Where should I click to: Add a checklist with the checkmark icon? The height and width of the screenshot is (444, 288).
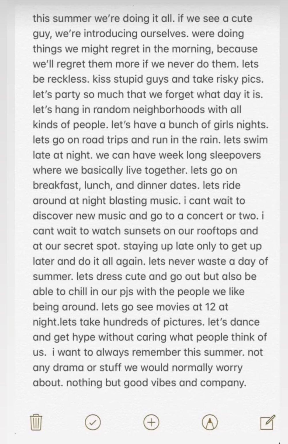(x=93, y=422)
